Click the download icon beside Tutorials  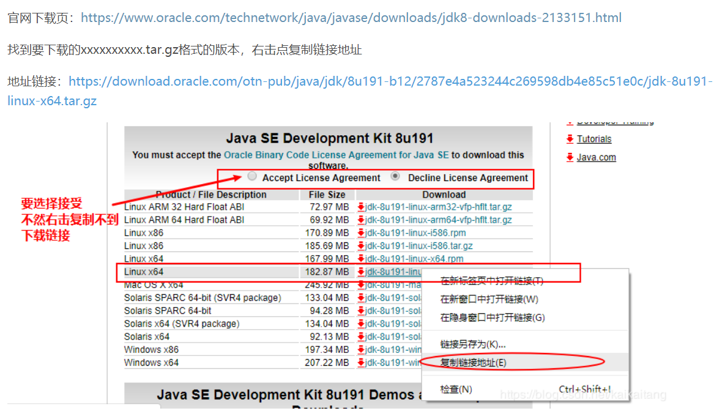pos(570,139)
